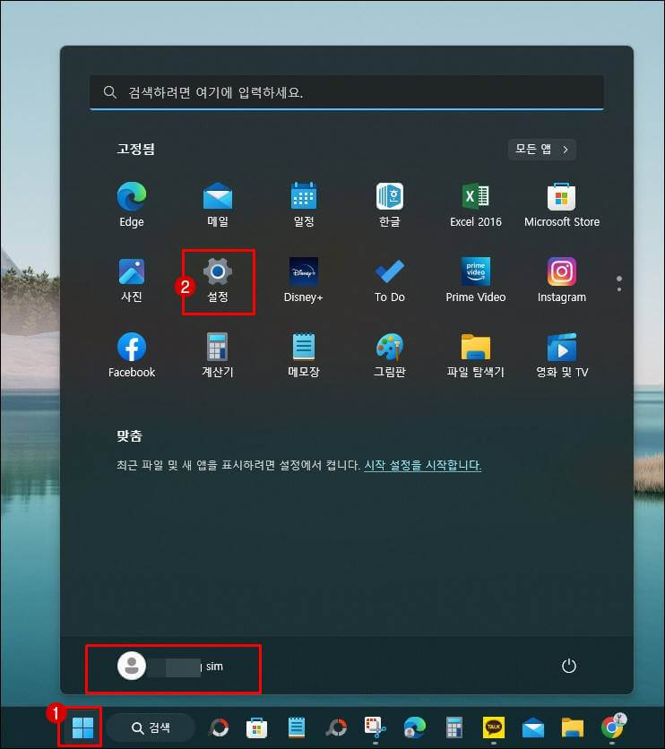Launch the 한글 word processor
665x749 pixels.
(x=389, y=204)
